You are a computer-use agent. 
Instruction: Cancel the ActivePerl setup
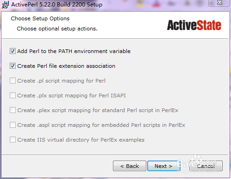(x=206, y=166)
